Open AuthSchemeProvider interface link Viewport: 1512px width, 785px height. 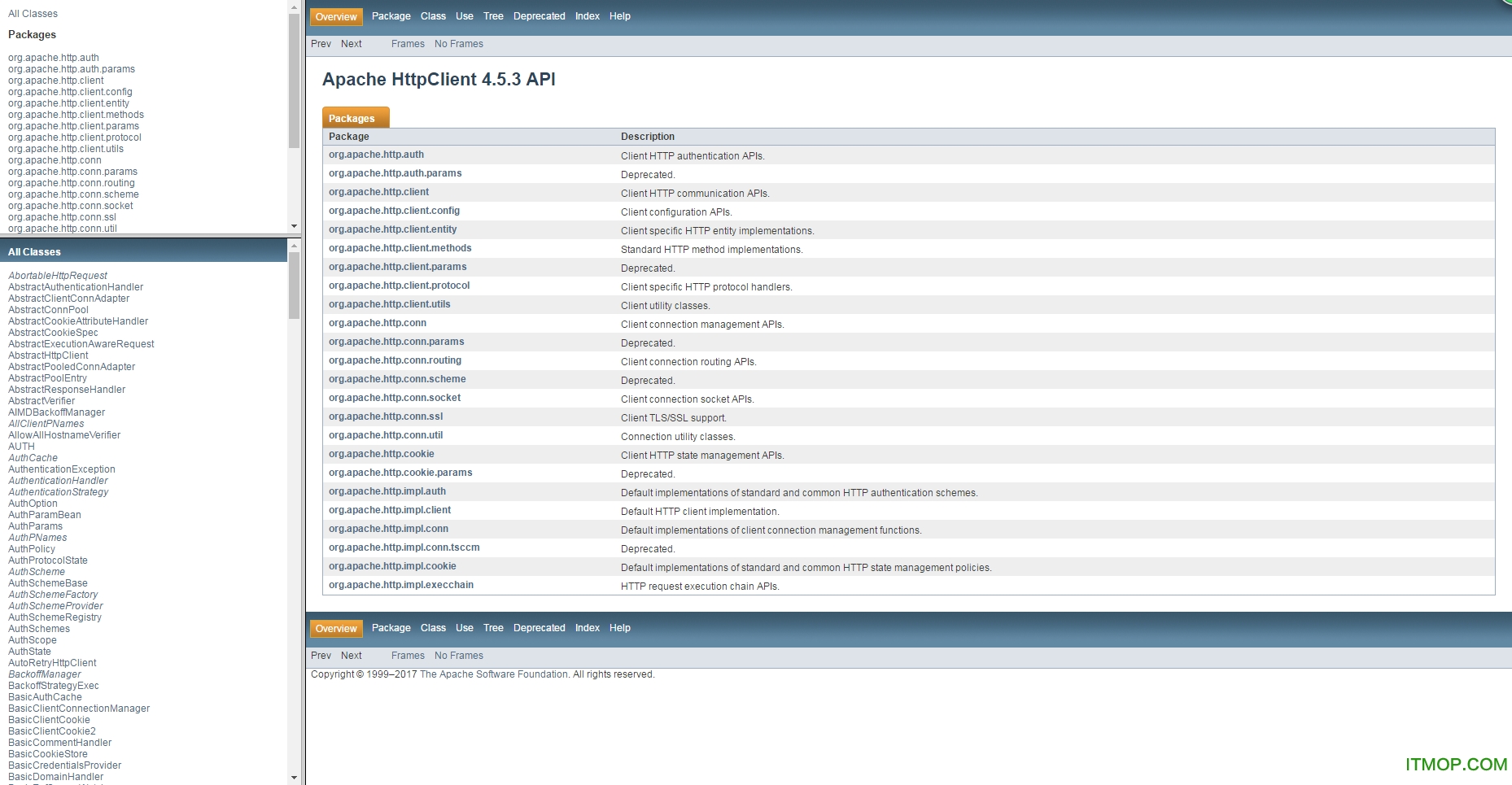point(55,606)
